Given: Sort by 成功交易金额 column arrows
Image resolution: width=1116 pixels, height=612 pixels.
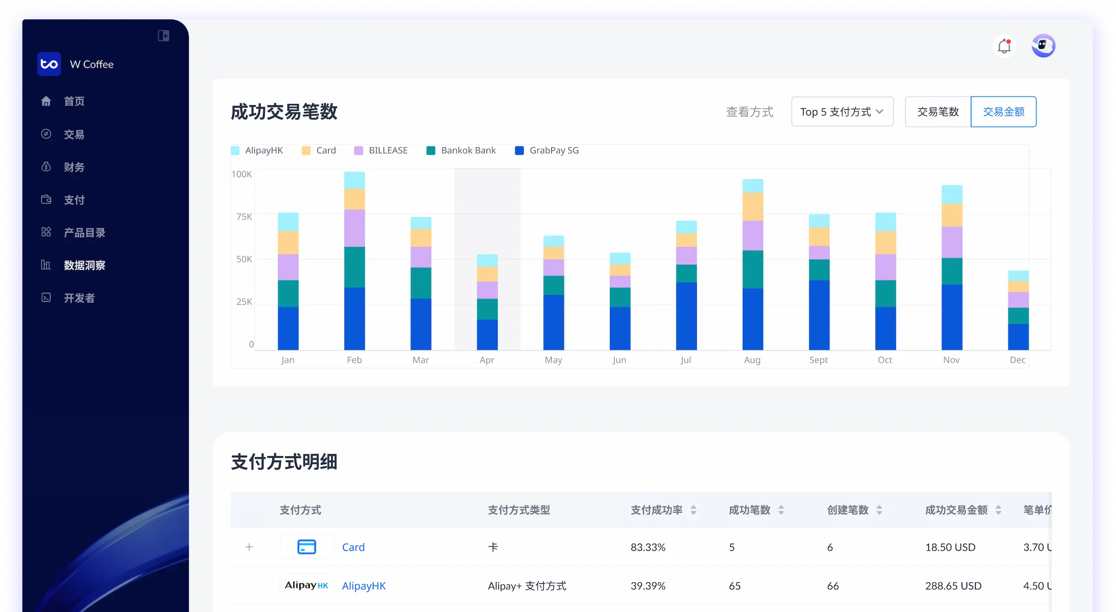Looking at the screenshot, I should click(x=998, y=510).
